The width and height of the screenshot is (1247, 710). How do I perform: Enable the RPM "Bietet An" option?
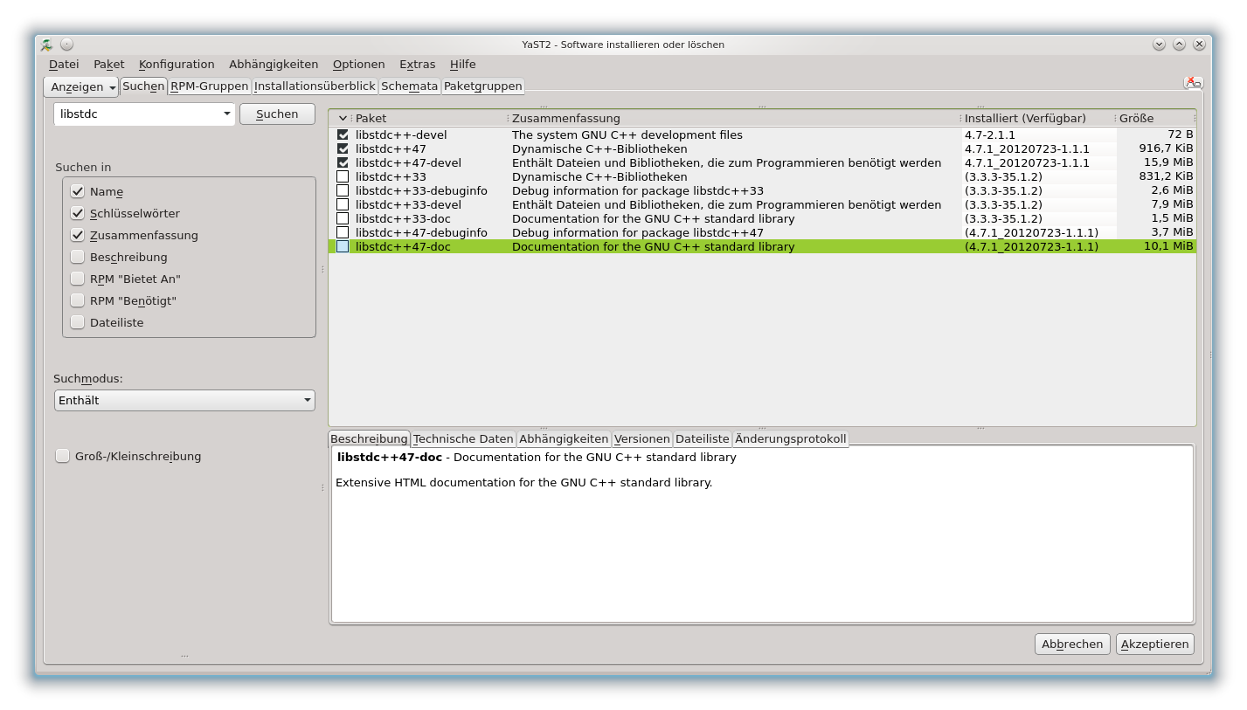pos(78,279)
